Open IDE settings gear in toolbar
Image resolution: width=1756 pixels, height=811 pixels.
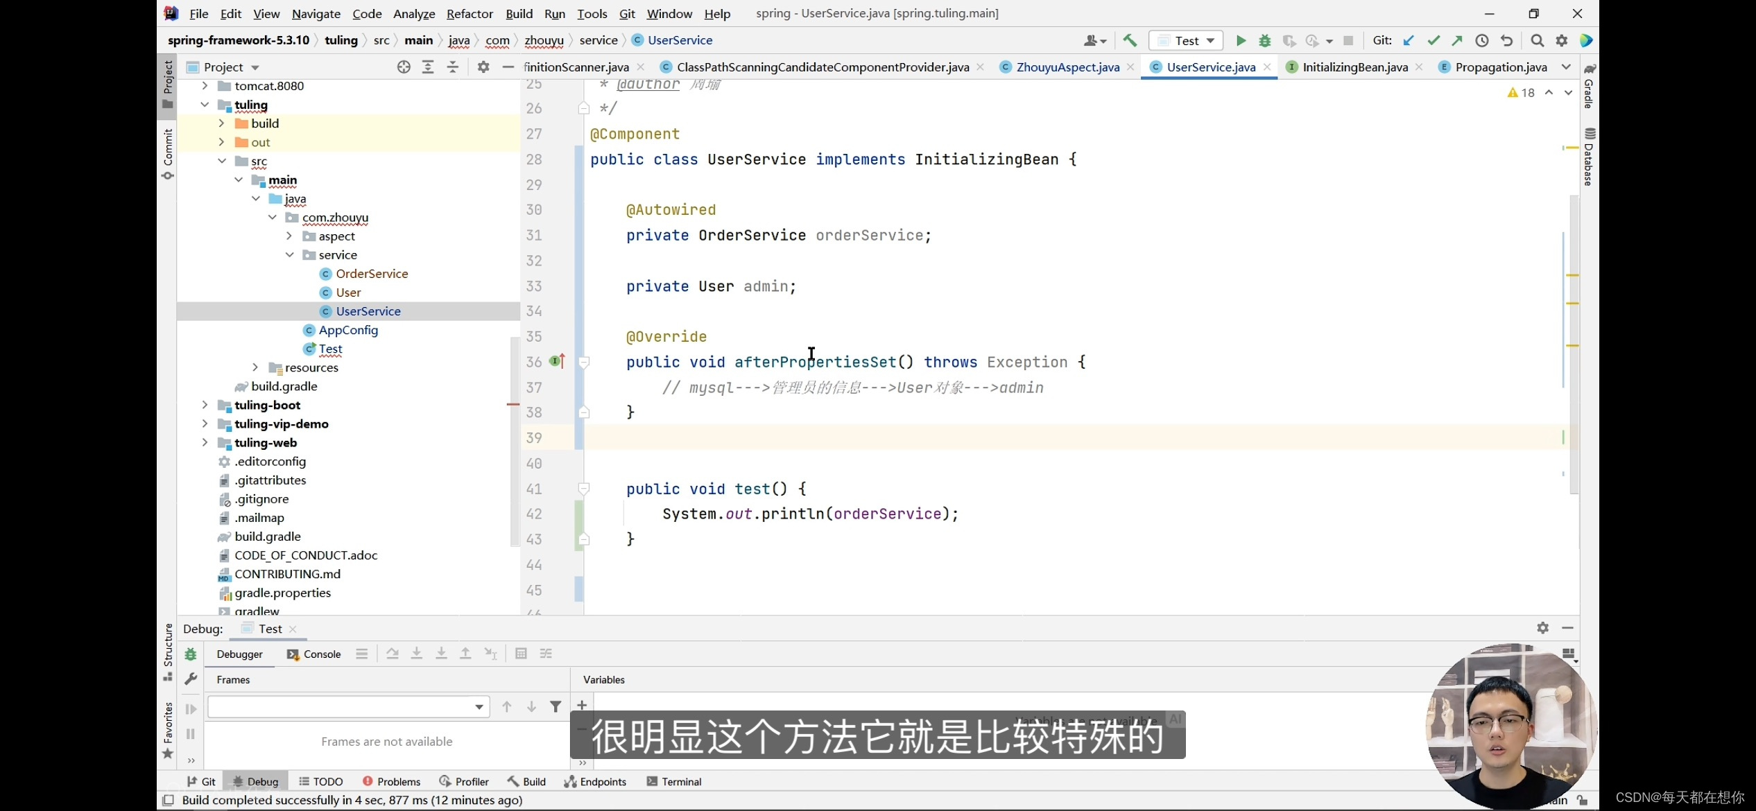(1562, 41)
